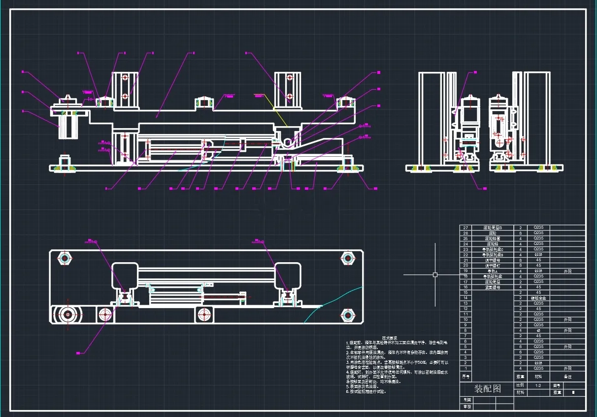The image size is (597, 417).
Task: Click the 图号 label in title block
Action: (x=557, y=385)
